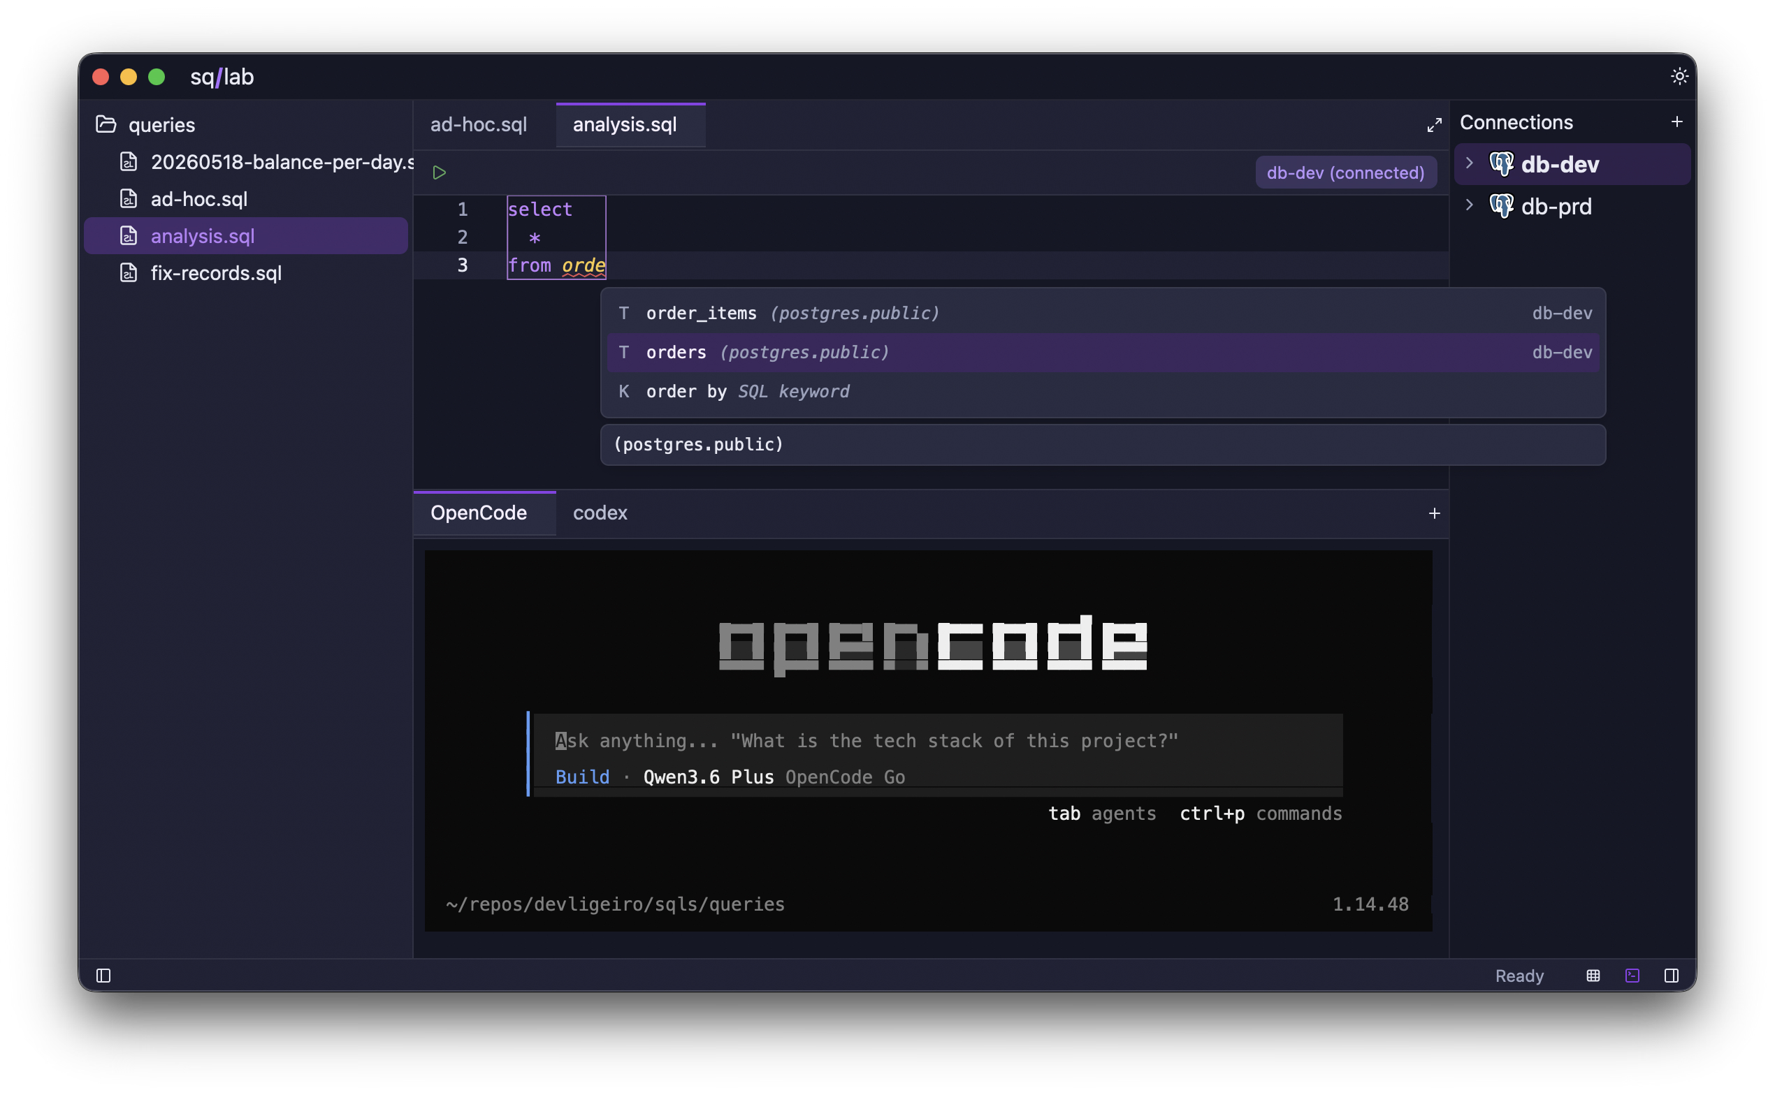Click the Qwen3.6 Plus model label
The image size is (1775, 1095).
(x=708, y=777)
